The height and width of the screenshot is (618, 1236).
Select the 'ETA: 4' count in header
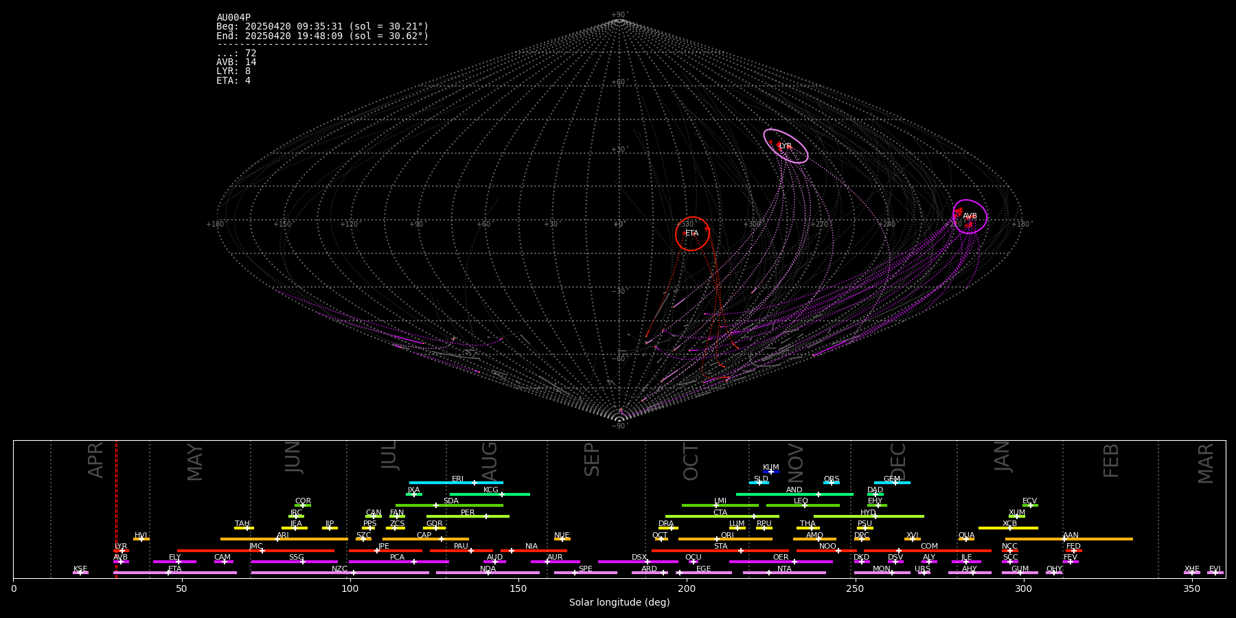coord(233,80)
